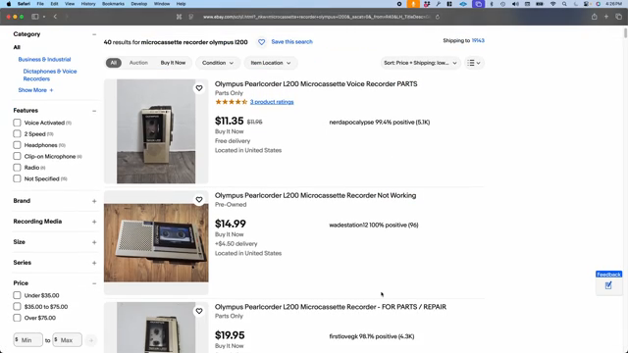Click the Safari address bar
Screen dimensions: 628x353
pyautogui.click(x=316, y=17)
